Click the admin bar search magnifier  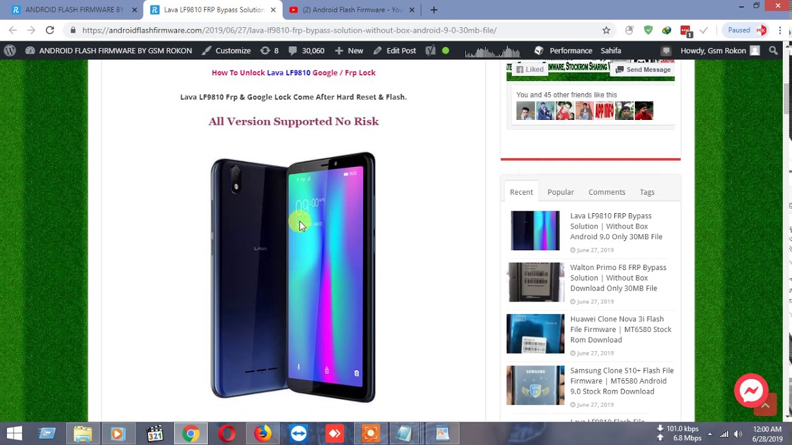773,51
